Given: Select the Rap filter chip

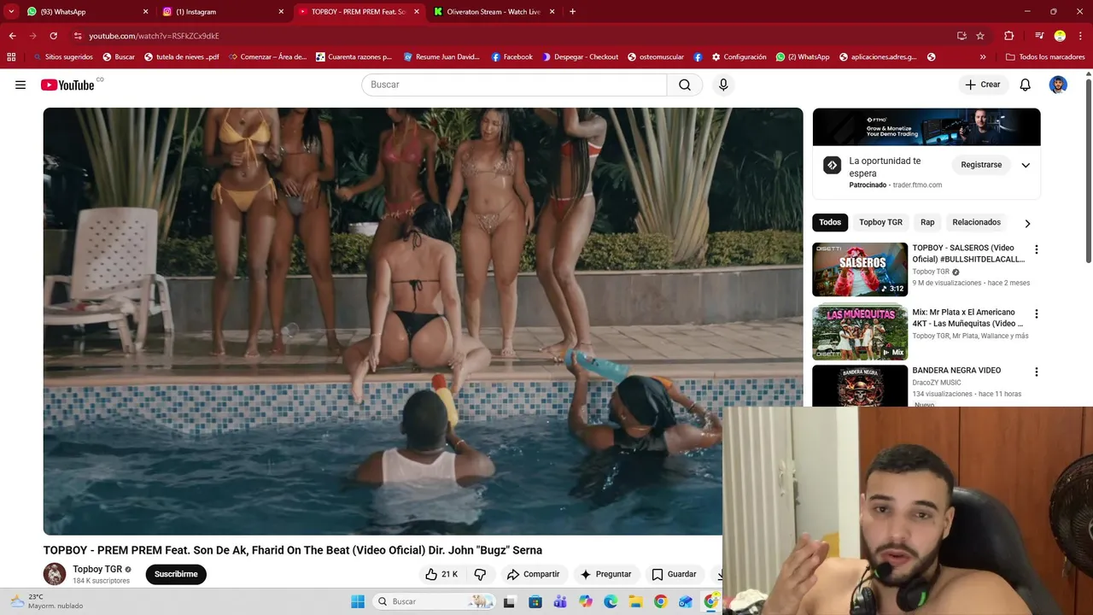Looking at the screenshot, I should tap(927, 222).
